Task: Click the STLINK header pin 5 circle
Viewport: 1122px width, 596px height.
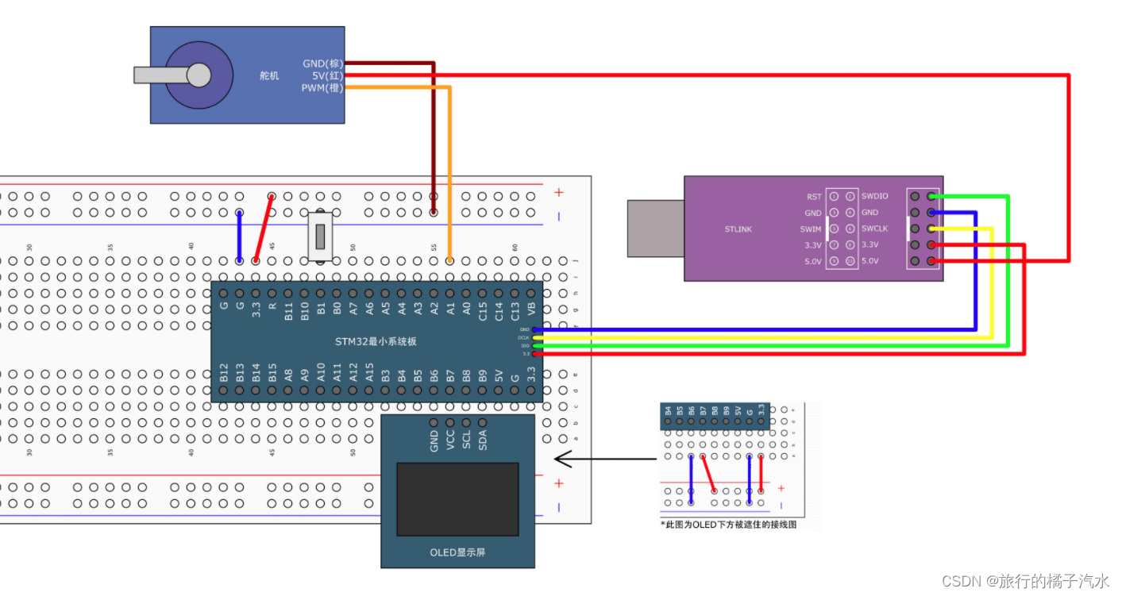Action: click(x=834, y=229)
